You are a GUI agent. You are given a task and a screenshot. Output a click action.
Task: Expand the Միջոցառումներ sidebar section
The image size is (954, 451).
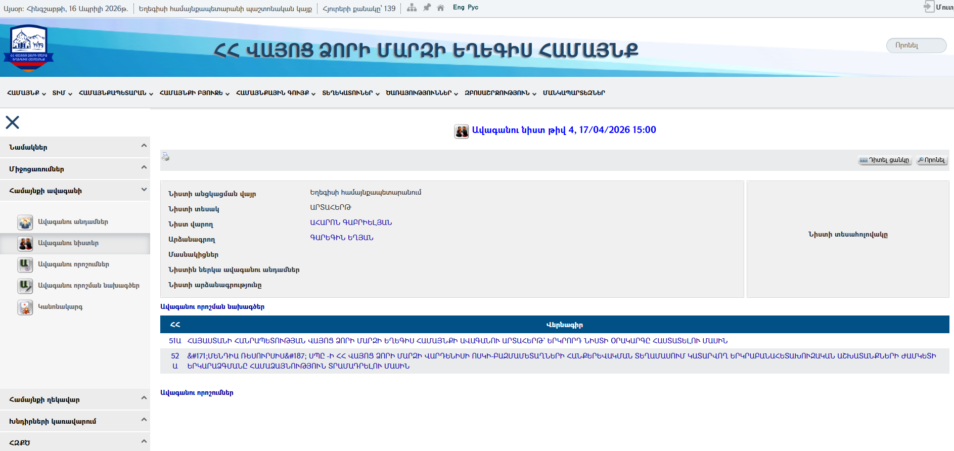coord(75,169)
